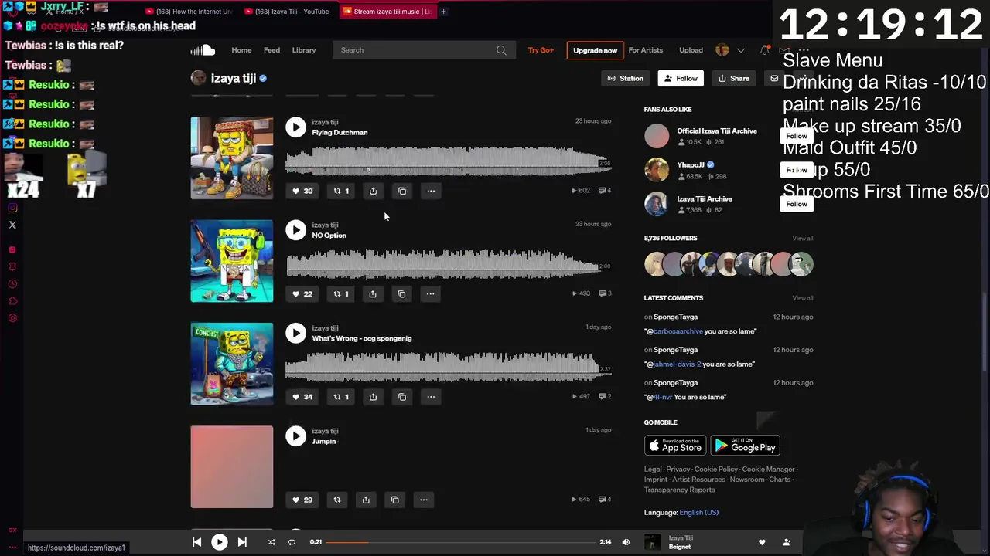This screenshot has width=990, height=556.
Task: Like the currently playing Beignet track
Action: [x=762, y=542]
